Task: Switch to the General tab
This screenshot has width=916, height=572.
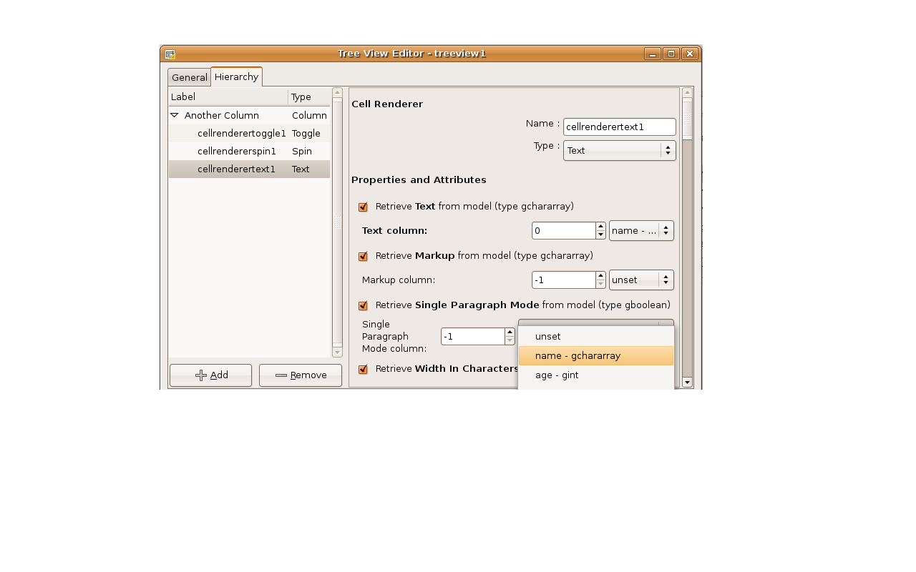Action: (189, 77)
